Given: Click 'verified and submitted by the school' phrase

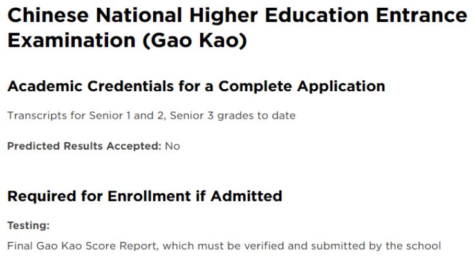Looking at the screenshot, I should coord(342,246).
